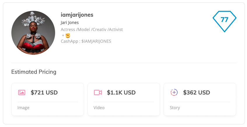Open the round profile photo
The width and height of the screenshot is (247, 127).
click(33, 33)
